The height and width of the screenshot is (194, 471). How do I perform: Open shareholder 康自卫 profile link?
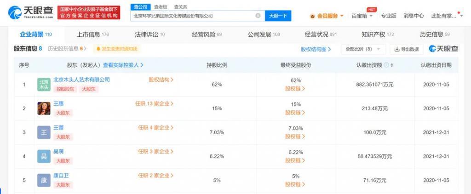(x=61, y=175)
